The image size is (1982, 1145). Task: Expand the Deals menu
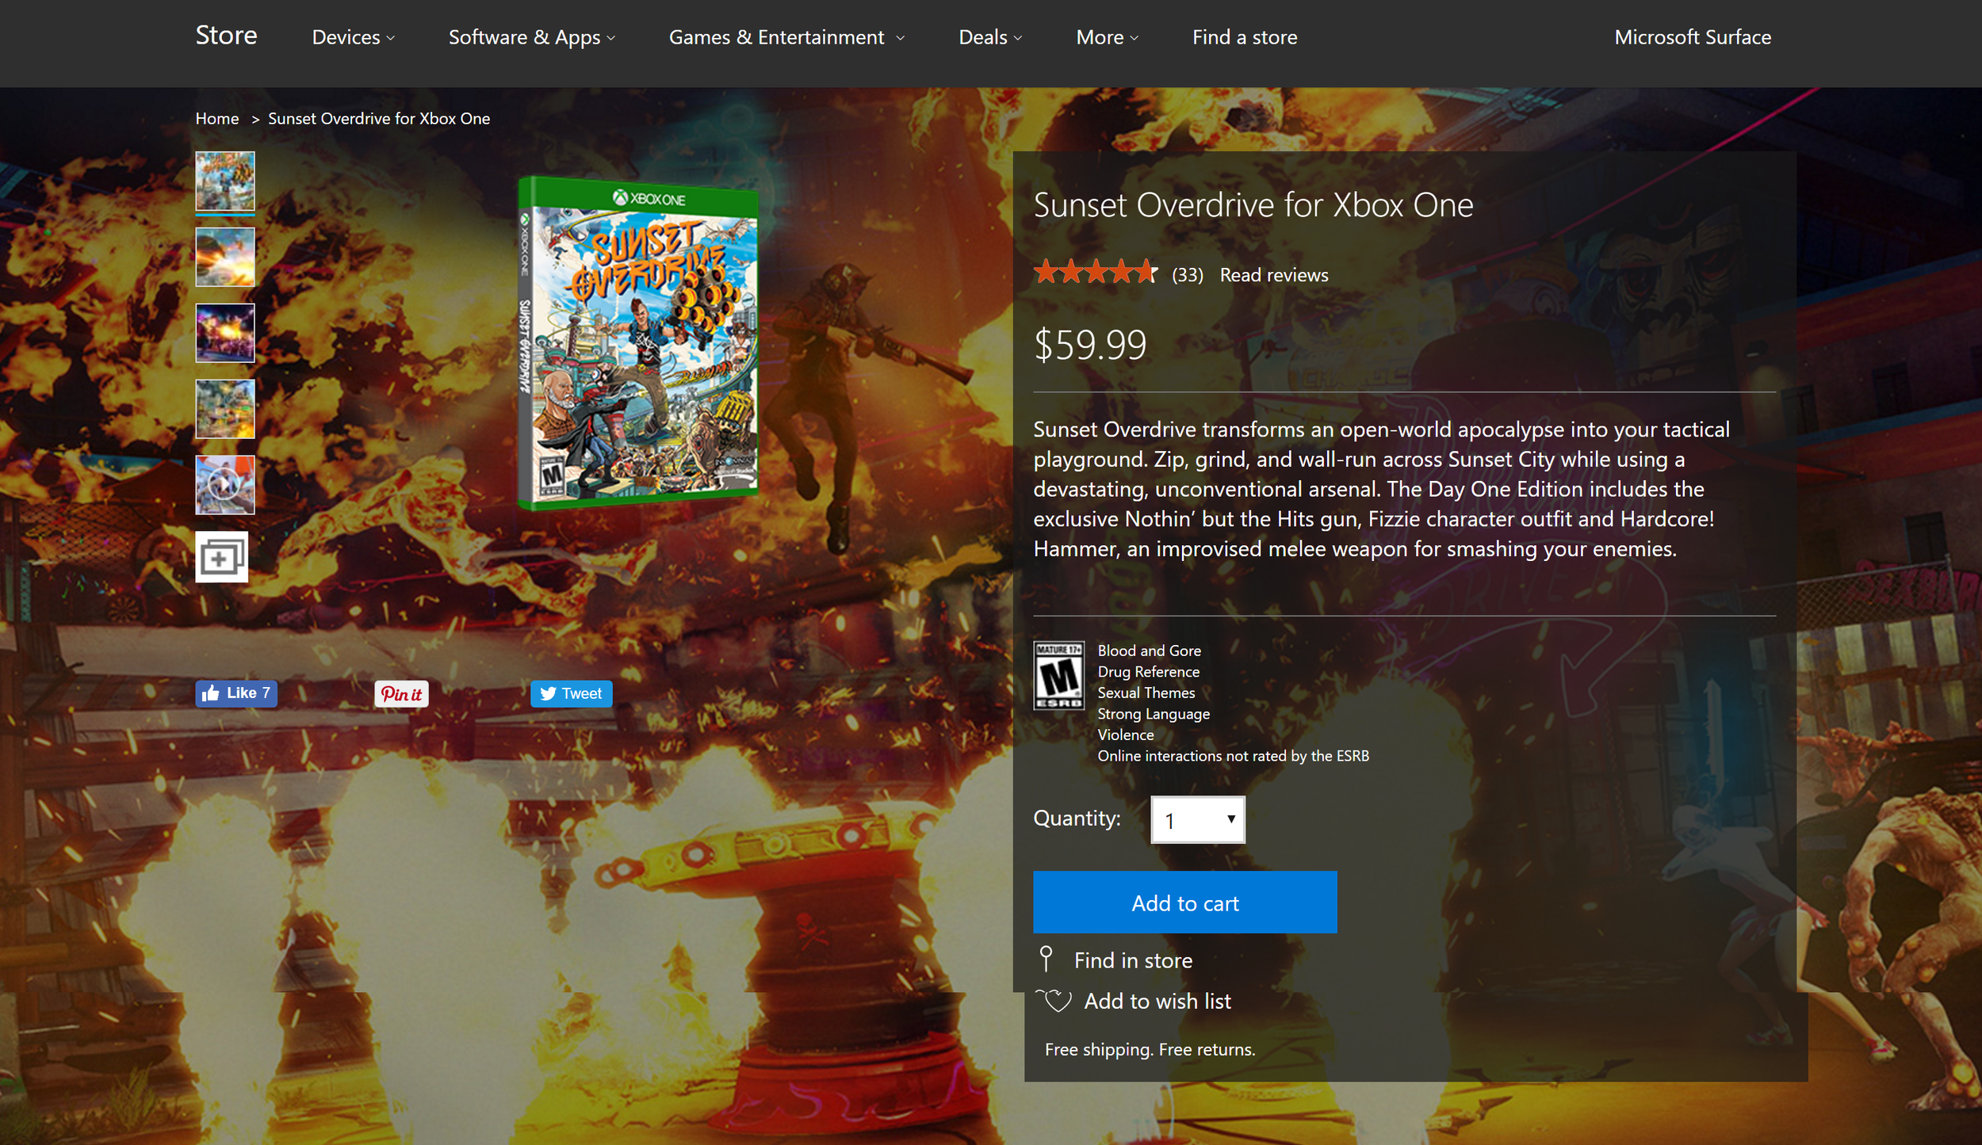(x=990, y=37)
